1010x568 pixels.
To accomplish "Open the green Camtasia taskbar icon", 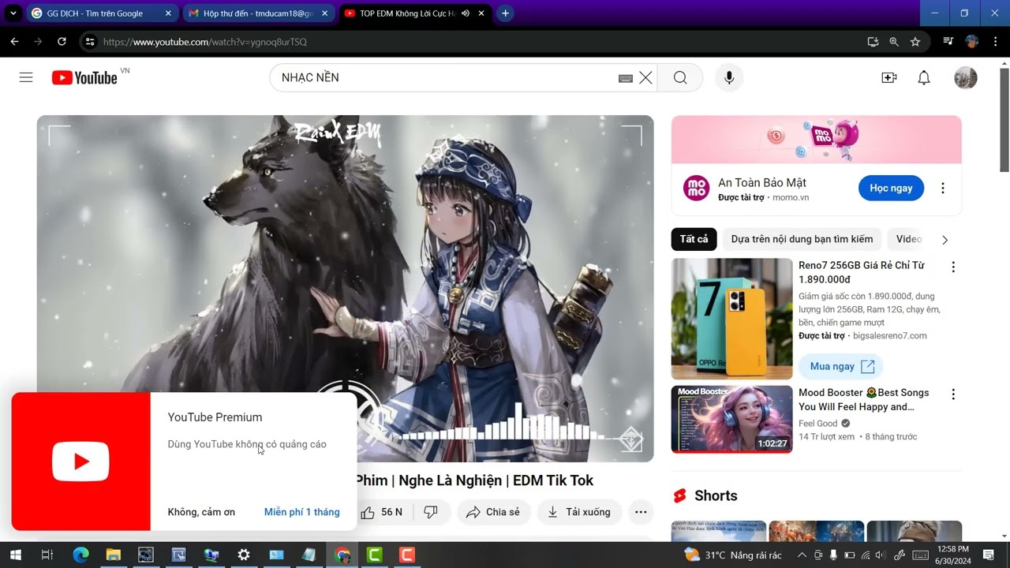I will pos(374,555).
